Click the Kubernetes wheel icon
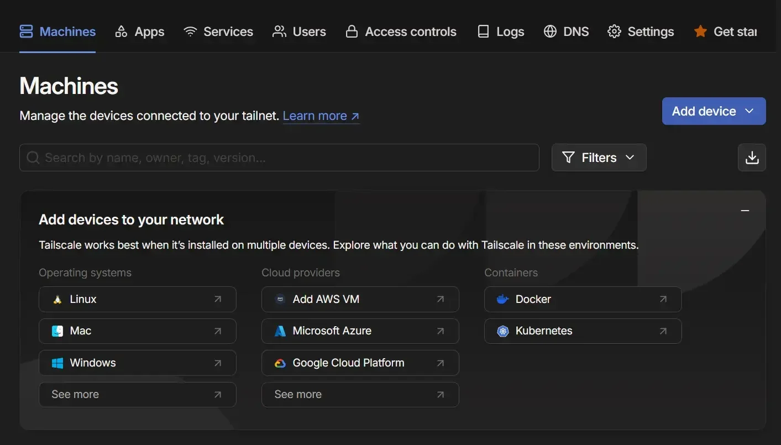 click(502, 331)
